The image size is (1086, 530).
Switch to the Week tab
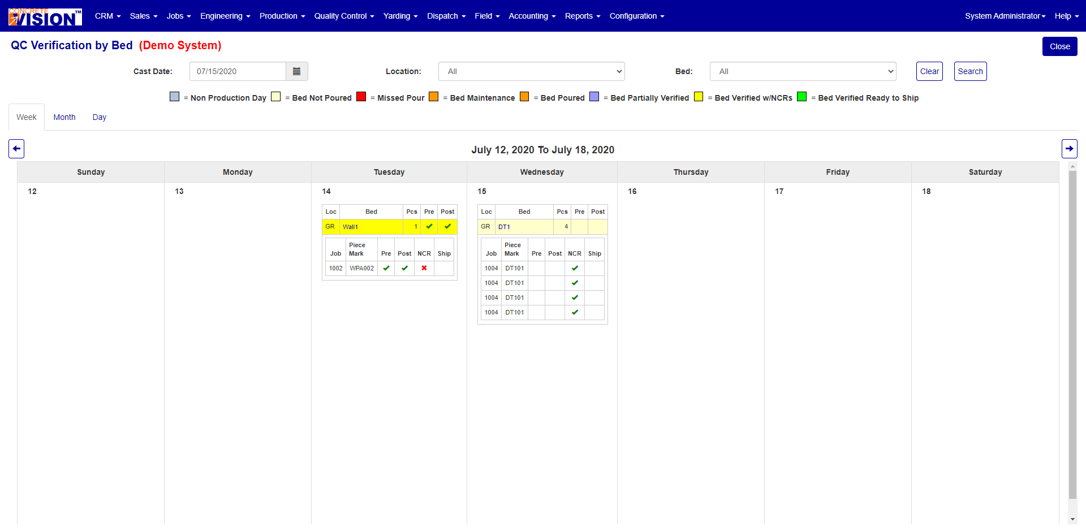point(27,117)
